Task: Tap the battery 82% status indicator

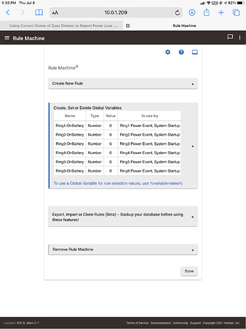Action: [x=236, y=3]
